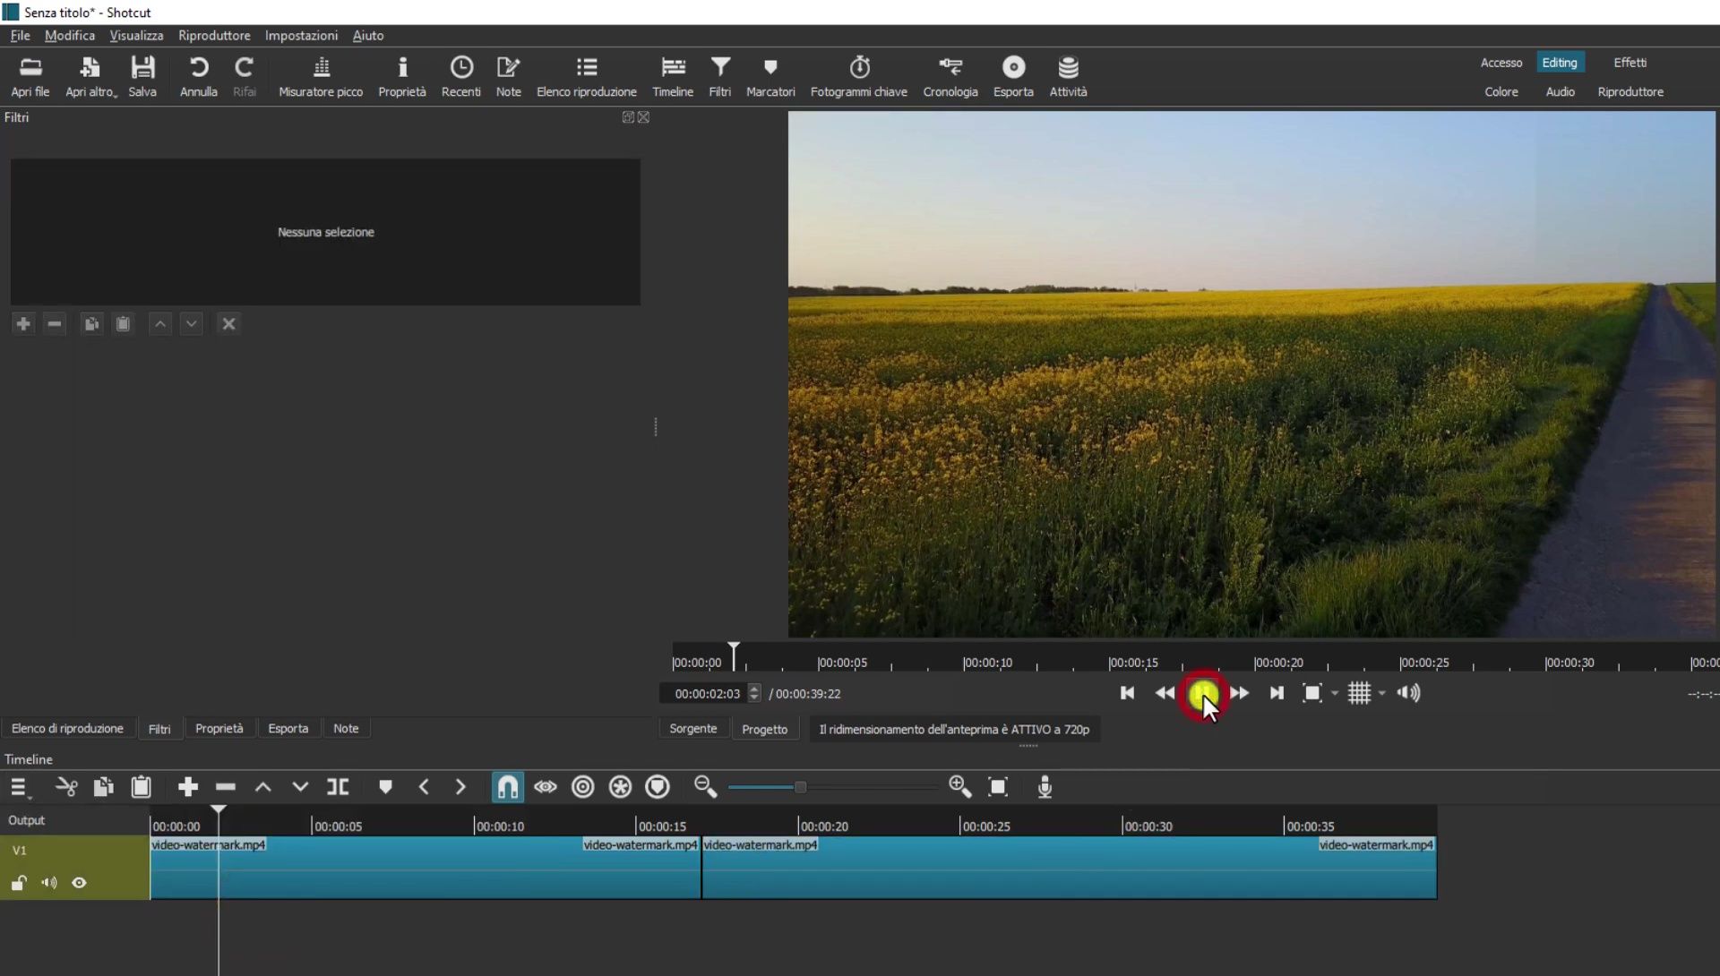Switch to Accesso layout
The height and width of the screenshot is (976, 1720).
pyautogui.click(x=1501, y=63)
